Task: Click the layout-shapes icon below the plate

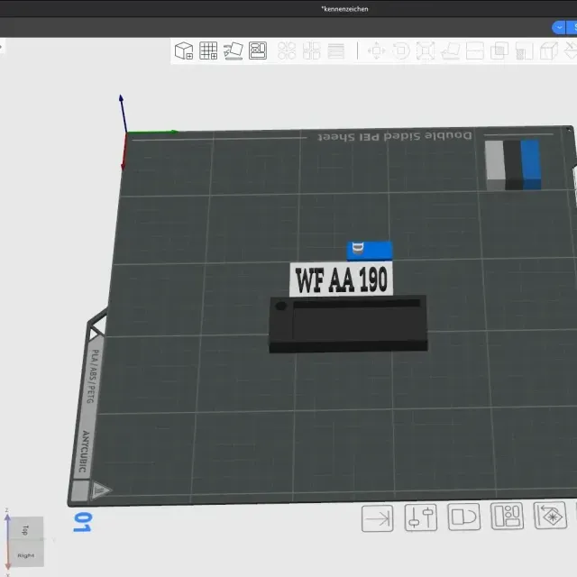Action: (507, 516)
